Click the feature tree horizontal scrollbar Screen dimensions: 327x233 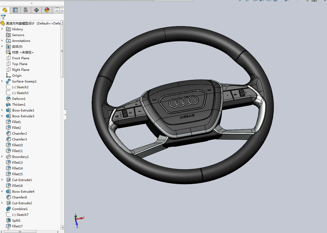tap(20, 232)
